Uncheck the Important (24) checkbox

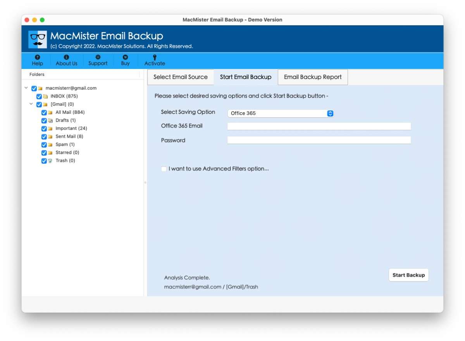44,129
